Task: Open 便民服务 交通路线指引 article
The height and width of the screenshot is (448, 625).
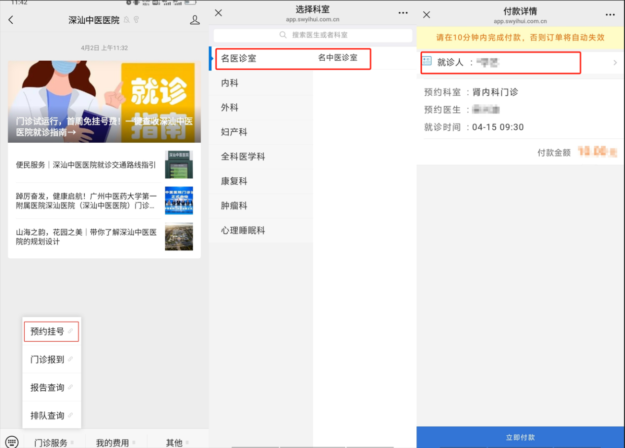Action: [104, 164]
